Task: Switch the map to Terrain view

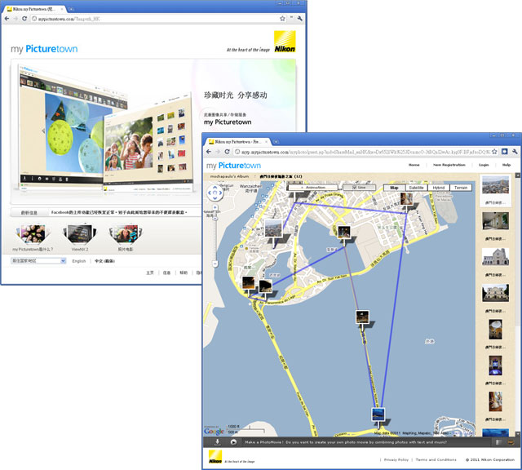Action: pyautogui.click(x=461, y=188)
